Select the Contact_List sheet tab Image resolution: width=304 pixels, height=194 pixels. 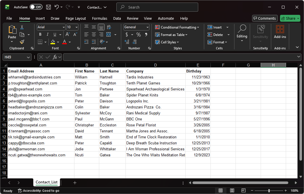(46, 182)
